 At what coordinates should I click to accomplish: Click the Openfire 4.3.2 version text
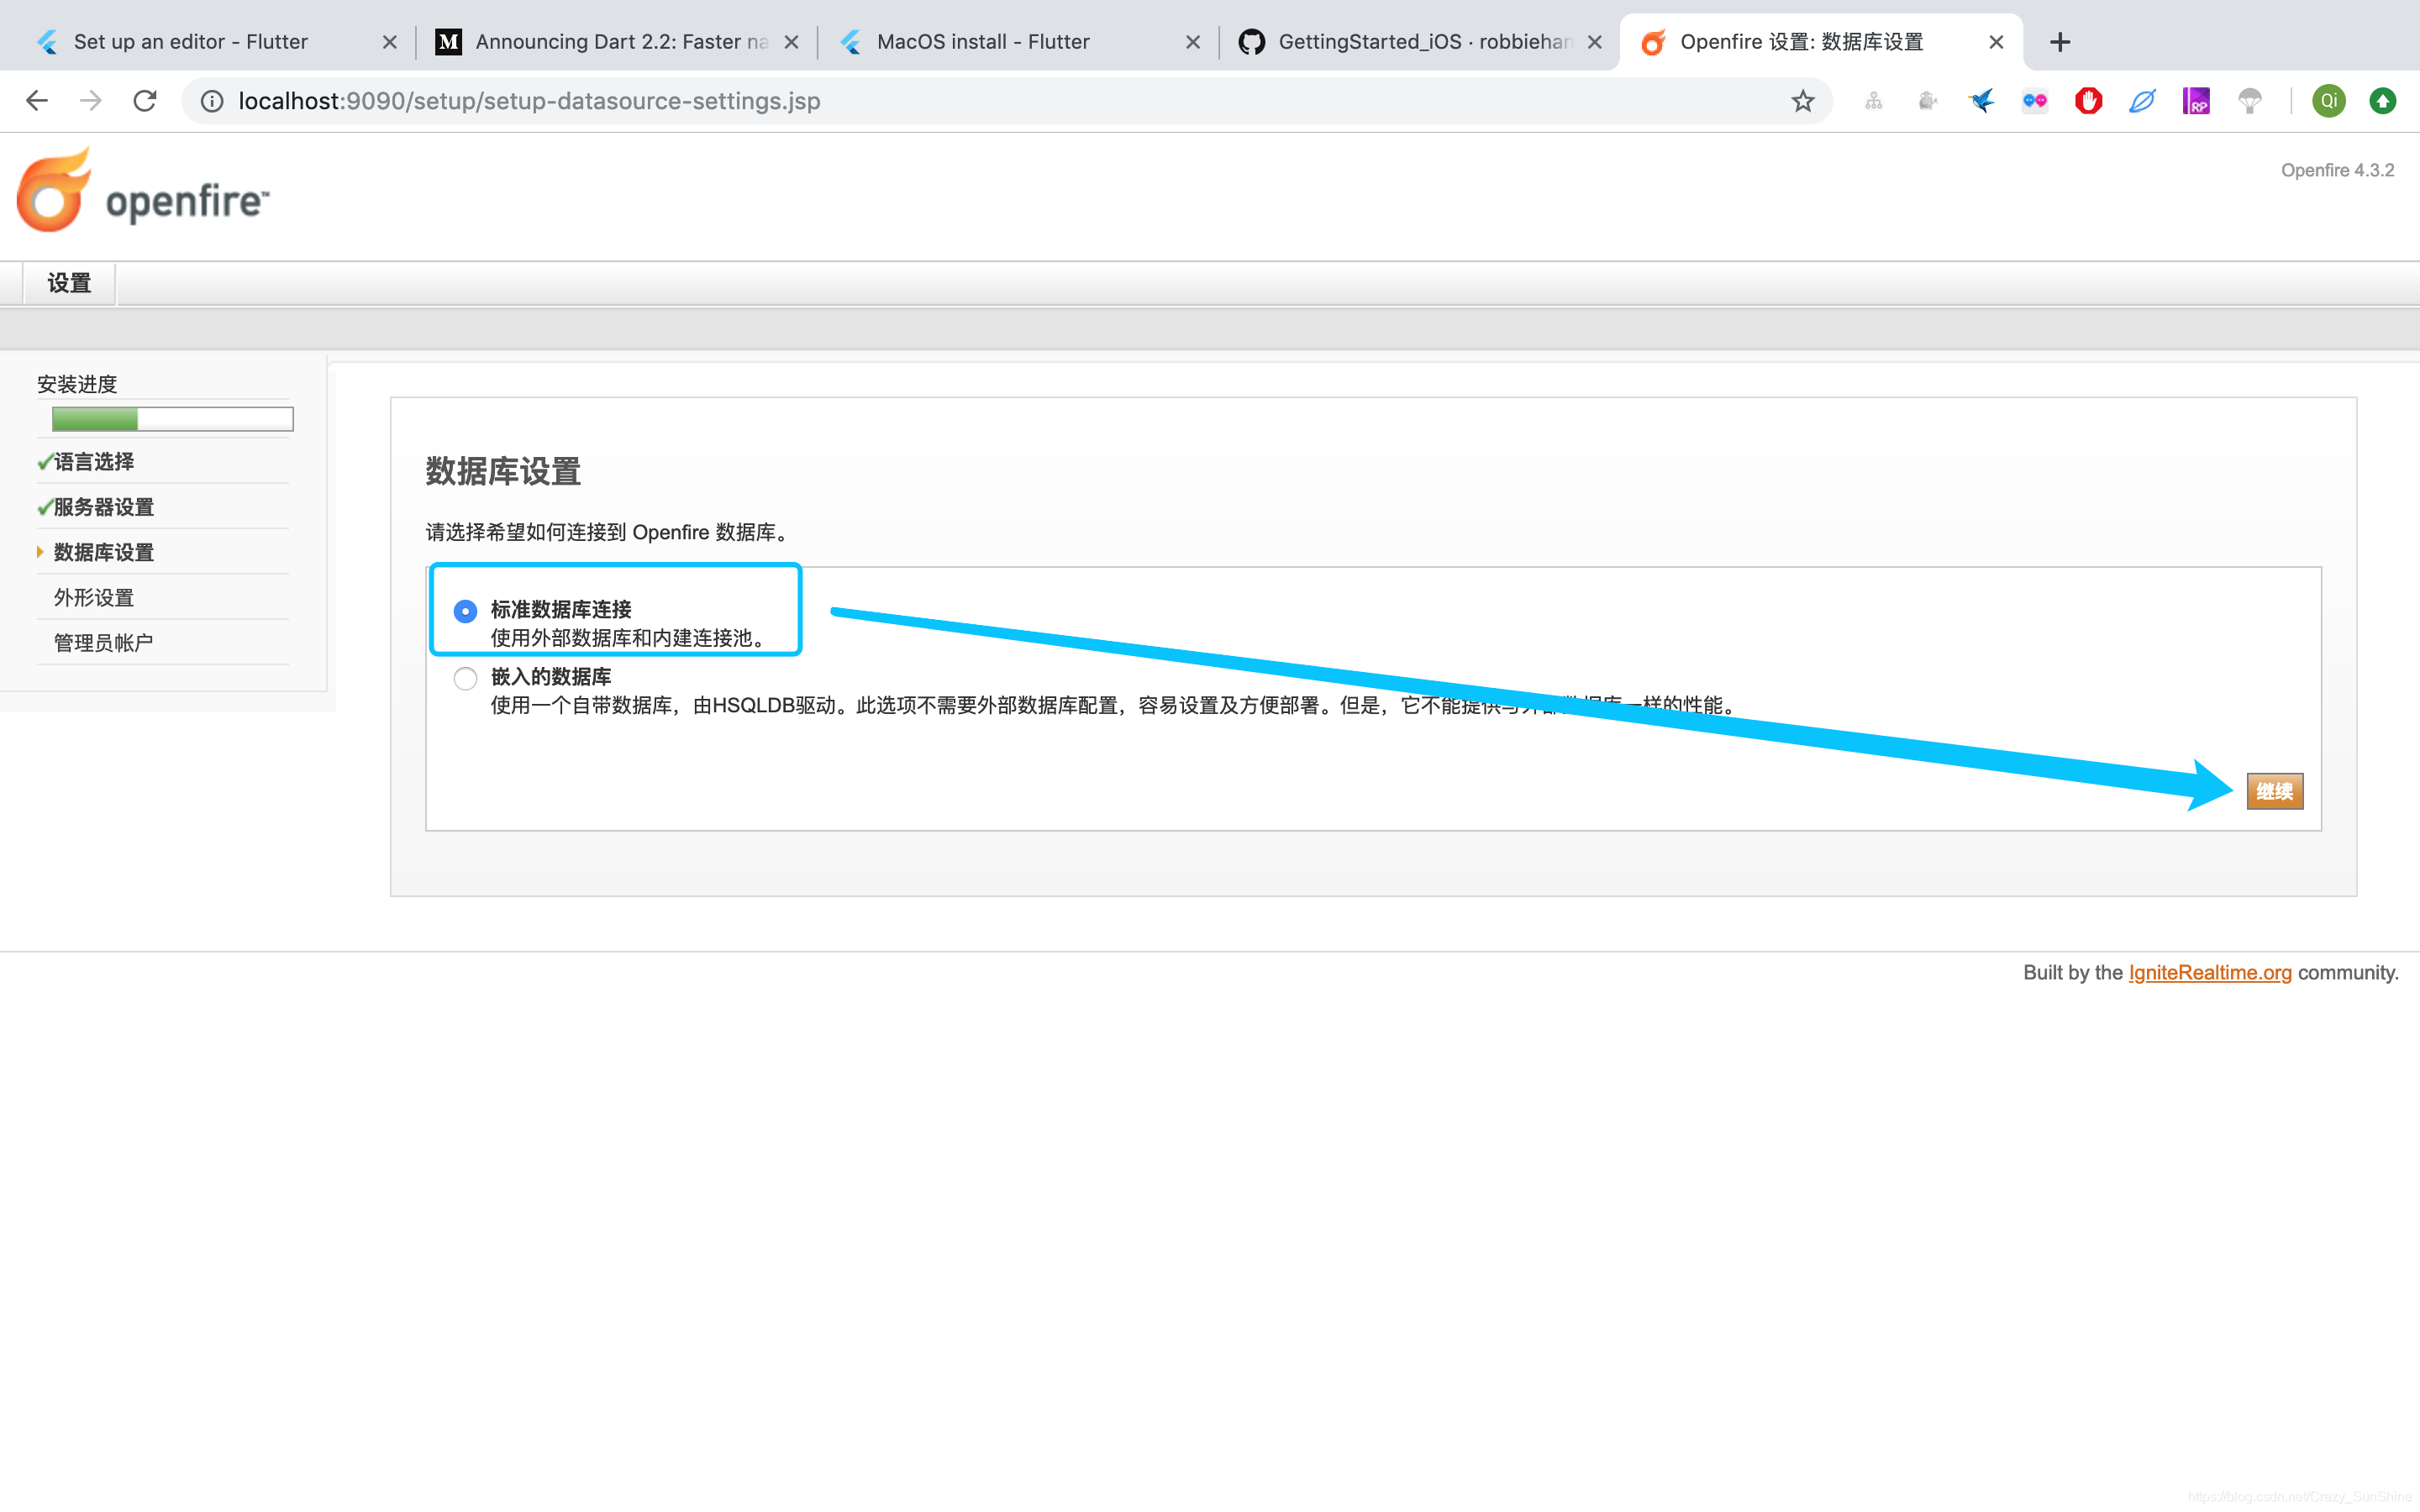(x=2337, y=170)
